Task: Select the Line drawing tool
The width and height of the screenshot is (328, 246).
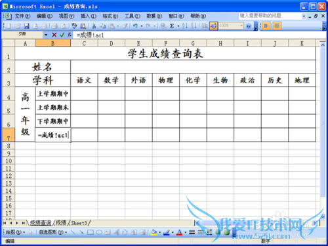Action: tap(73, 232)
